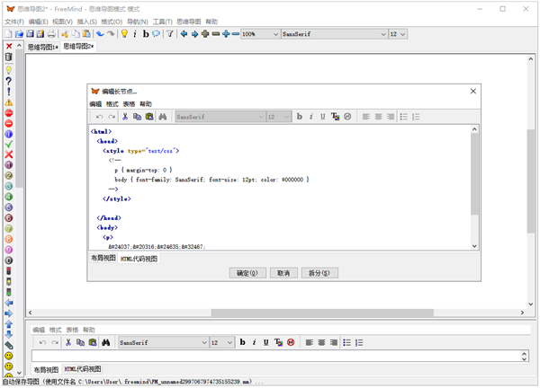Click the cut scissors icon in dialog
540x388 pixels.
[x=125, y=117]
